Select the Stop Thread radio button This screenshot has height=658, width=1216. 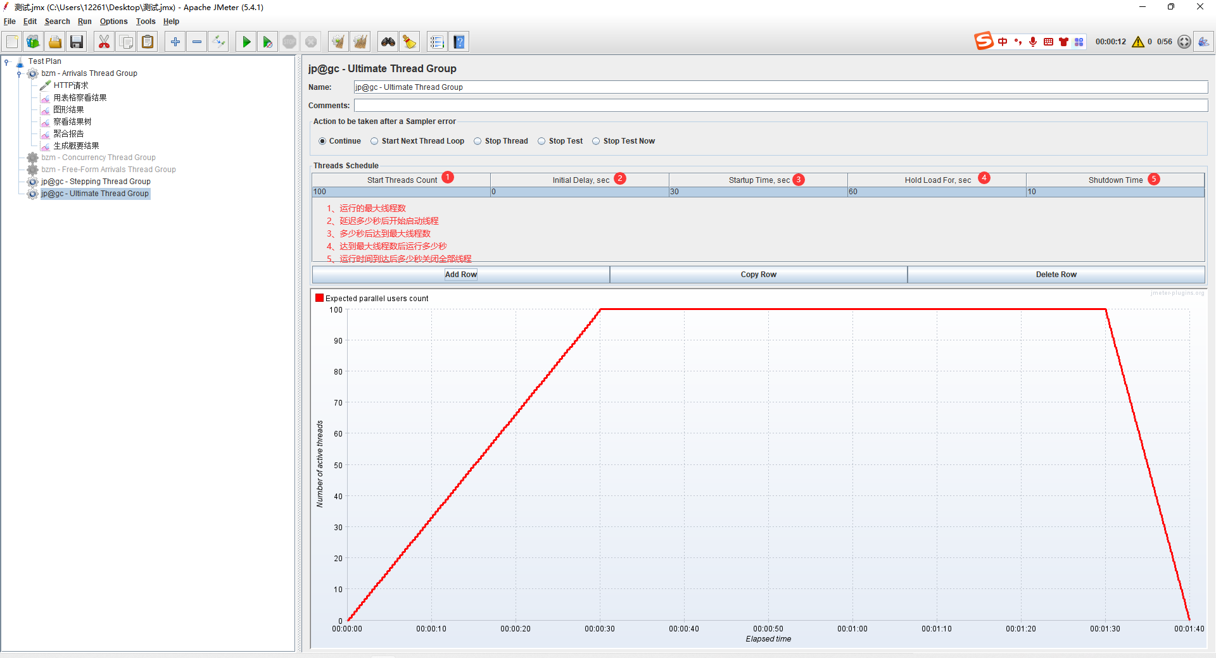point(478,141)
